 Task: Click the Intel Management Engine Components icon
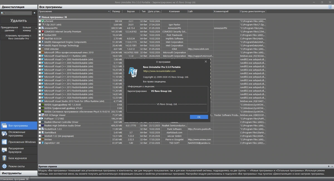[x=43, y=42]
